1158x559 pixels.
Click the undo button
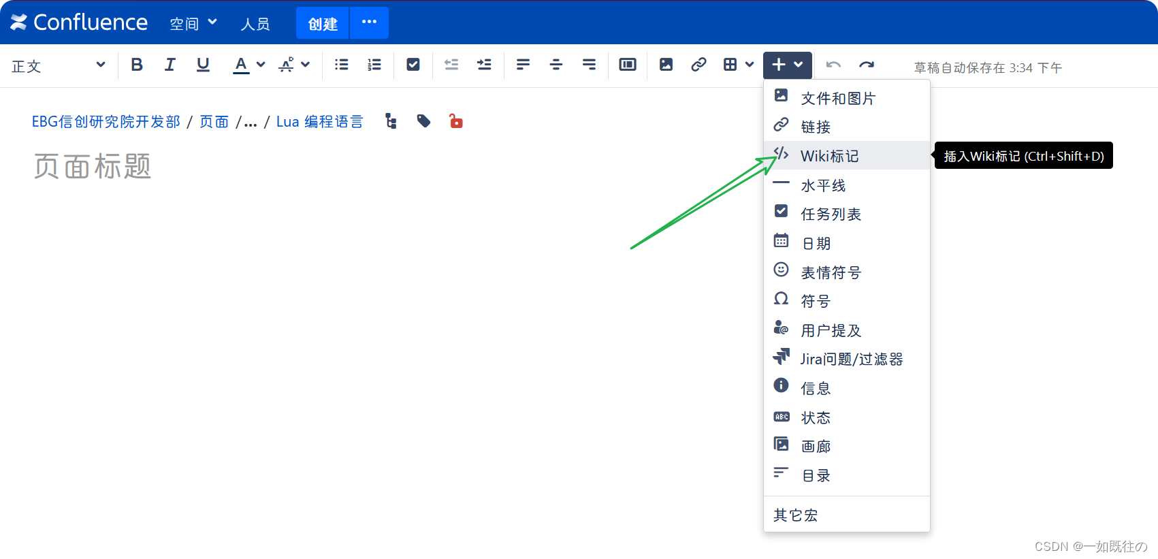tap(833, 65)
